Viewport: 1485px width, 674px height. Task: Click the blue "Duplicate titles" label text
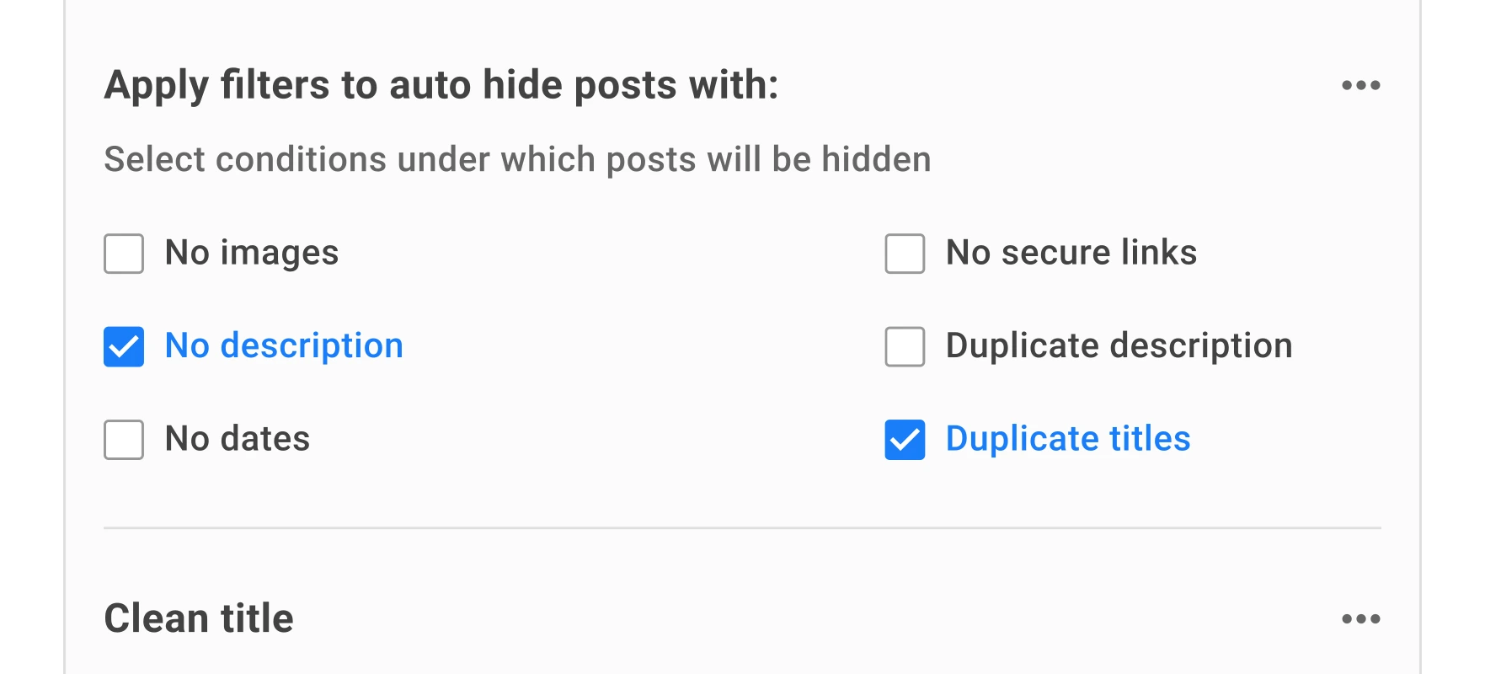coord(1068,439)
